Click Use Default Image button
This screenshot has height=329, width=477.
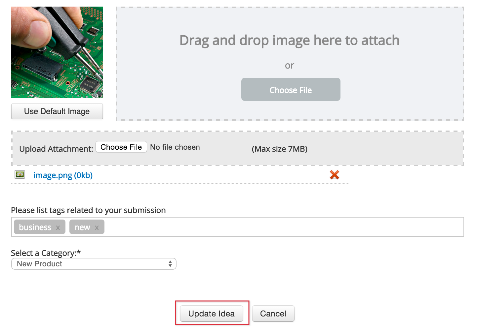(57, 111)
